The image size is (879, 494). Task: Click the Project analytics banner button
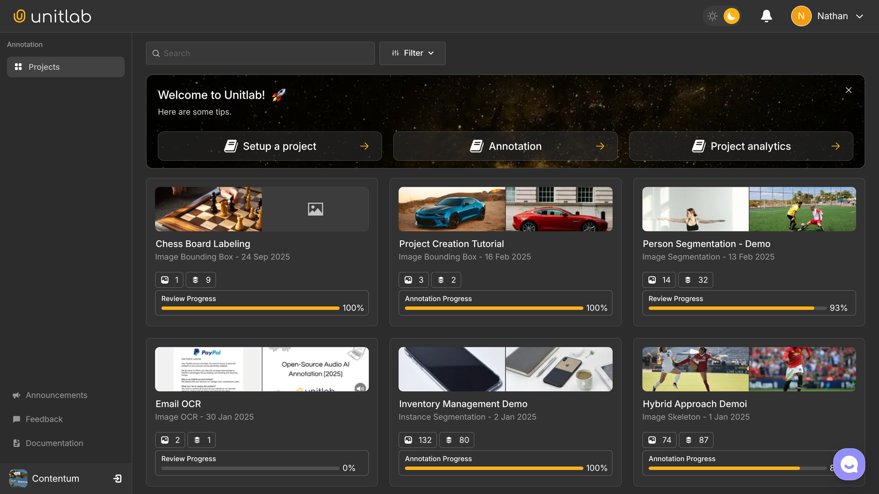coord(741,146)
